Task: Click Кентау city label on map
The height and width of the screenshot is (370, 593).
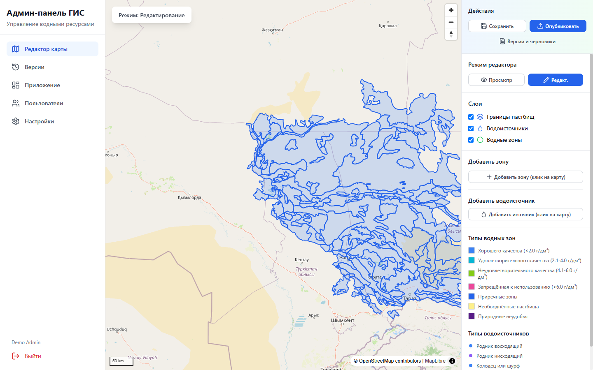Action: 302,260
